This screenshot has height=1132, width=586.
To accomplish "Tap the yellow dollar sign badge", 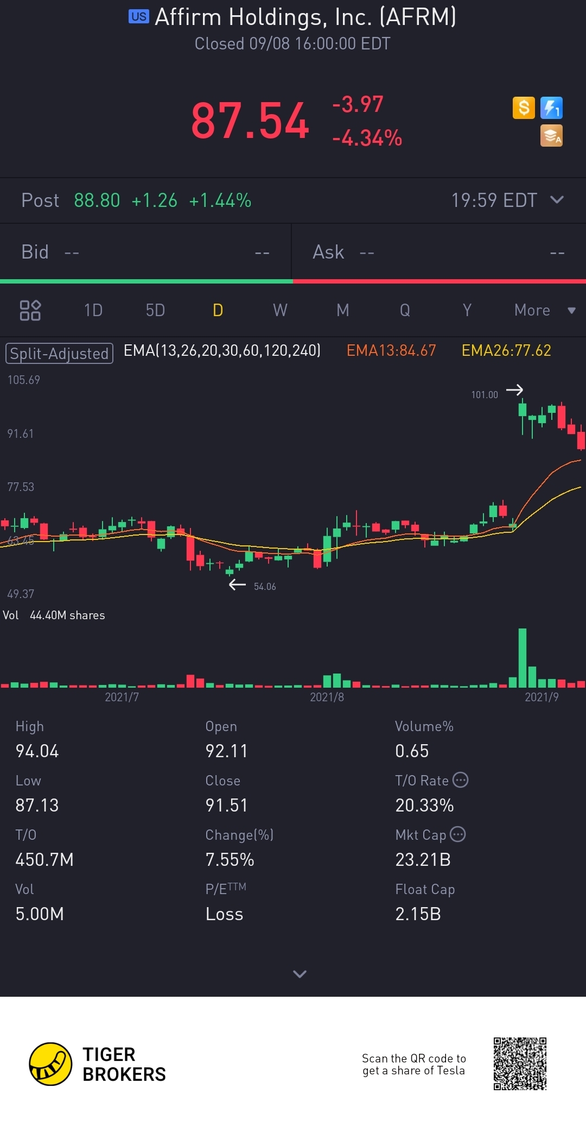I will pos(524,108).
